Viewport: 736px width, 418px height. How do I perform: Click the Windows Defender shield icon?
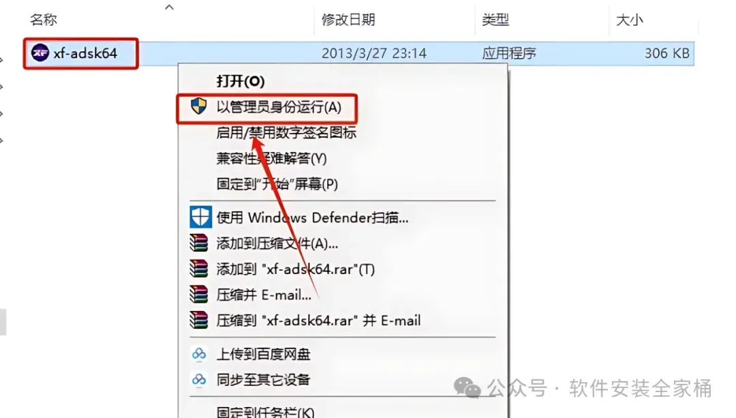point(200,217)
